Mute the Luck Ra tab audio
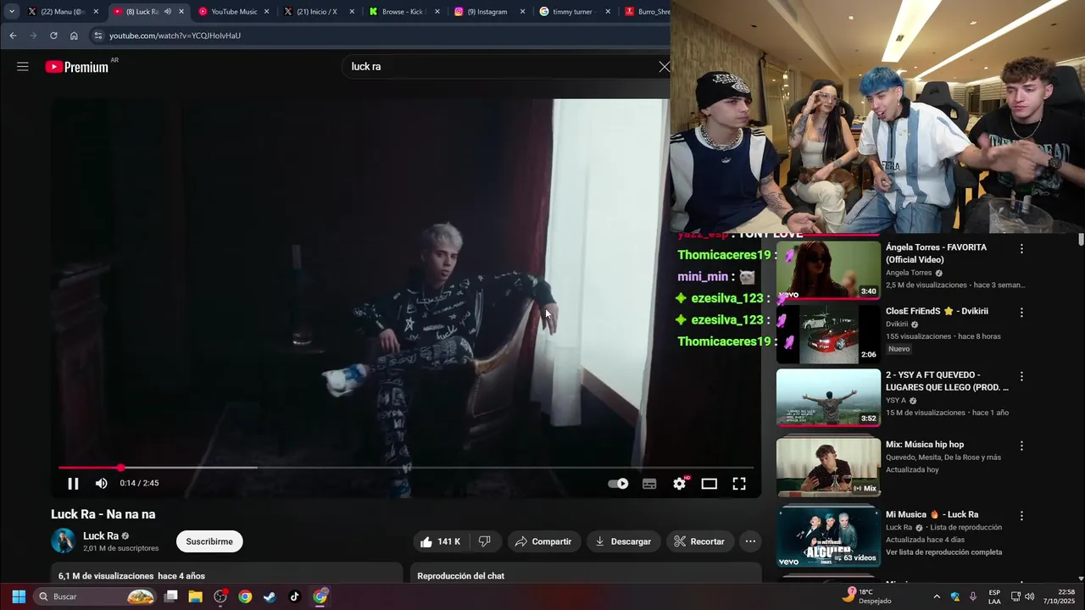Screen dimensions: 1085x610 click(x=167, y=12)
